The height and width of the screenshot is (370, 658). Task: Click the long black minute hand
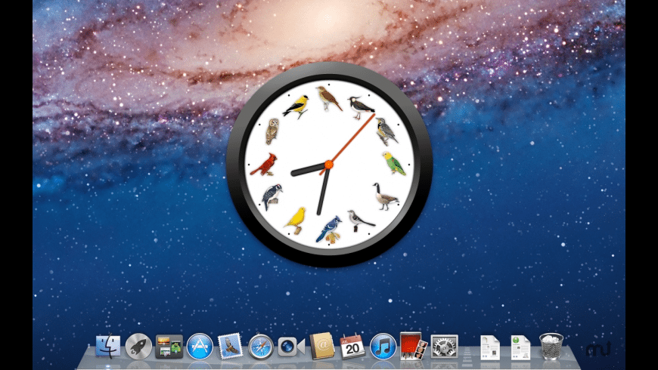[323, 192]
